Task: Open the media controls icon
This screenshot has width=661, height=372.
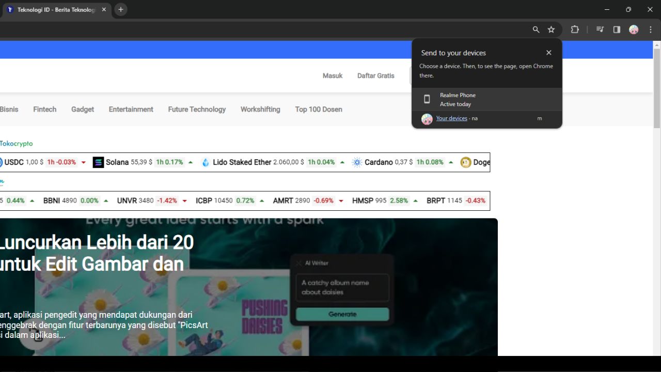Action: 600,29
